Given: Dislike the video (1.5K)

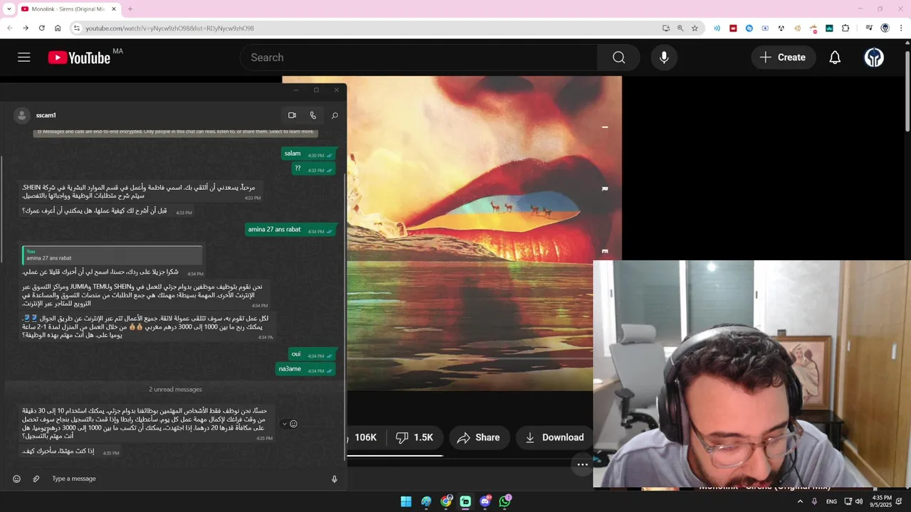Looking at the screenshot, I should pyautogui.click(x=414, y=437).
